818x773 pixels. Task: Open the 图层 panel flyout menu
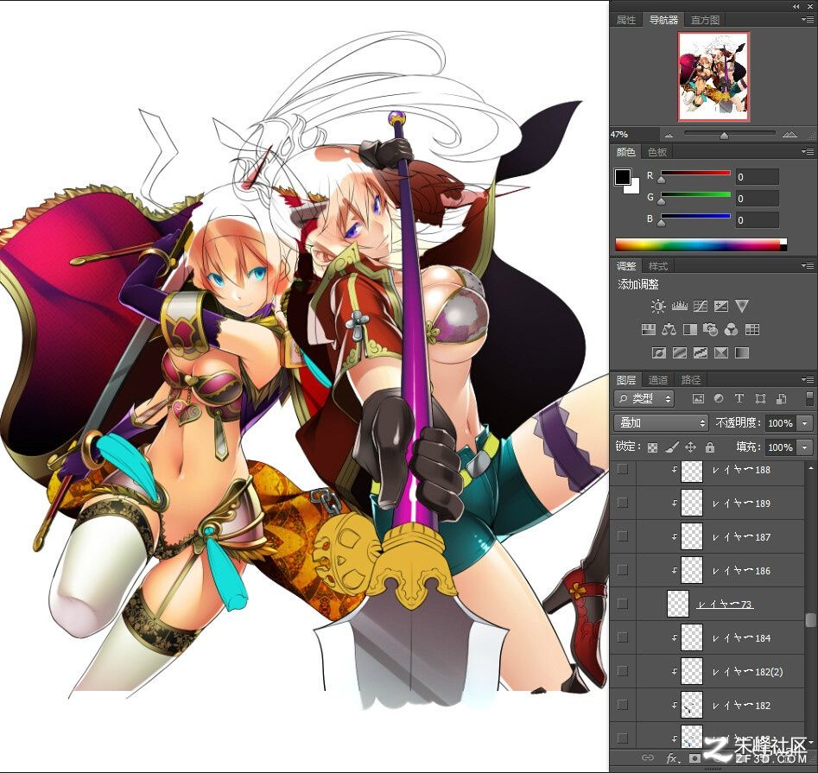click(808, 380)
